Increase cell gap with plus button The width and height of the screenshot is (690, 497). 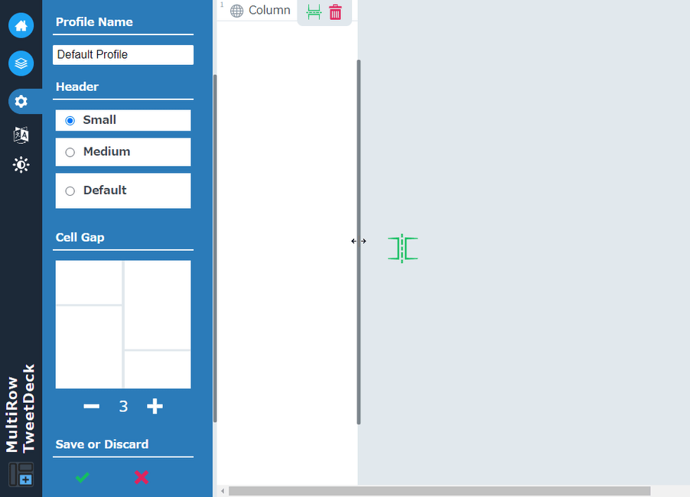click(155, 407)
